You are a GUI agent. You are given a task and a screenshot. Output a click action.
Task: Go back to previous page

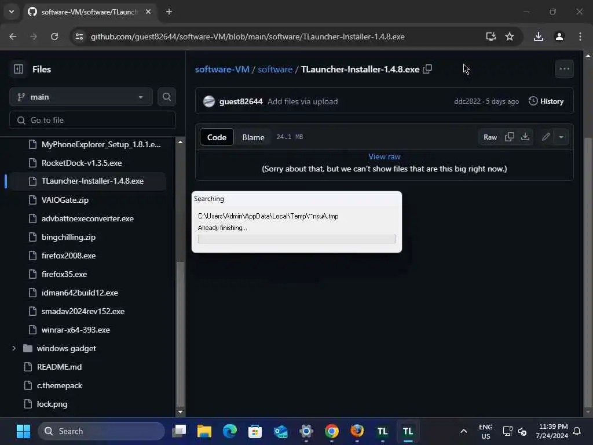point(13,37)
